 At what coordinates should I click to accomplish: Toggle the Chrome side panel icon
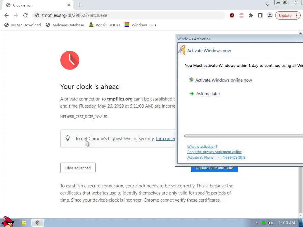tap(260, 15)
